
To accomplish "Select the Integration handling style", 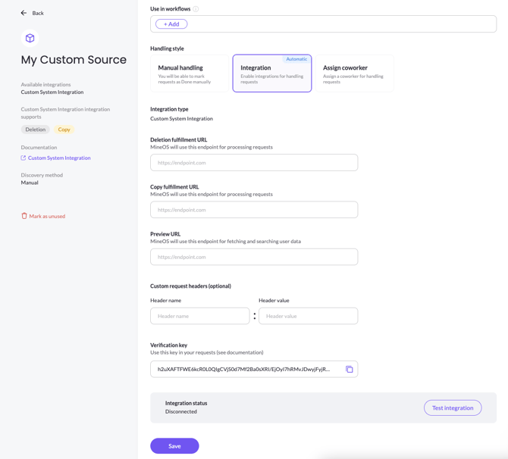I will pyautogui.click(x=272, y=73).
